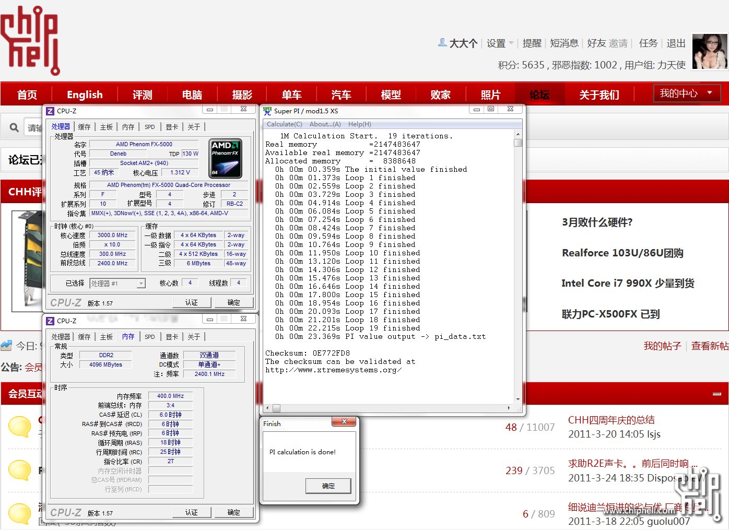The image size is (729, 530).
Task: Close the Finish dialog
Action: pos(344,421)
